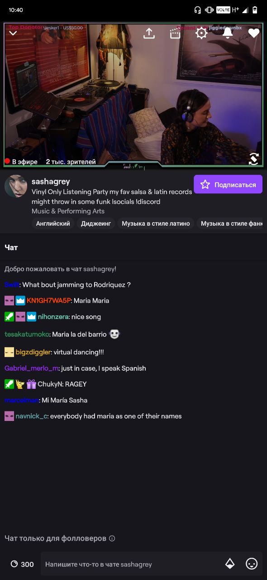Select the Диджеинг tag

[x=96, y=223]
